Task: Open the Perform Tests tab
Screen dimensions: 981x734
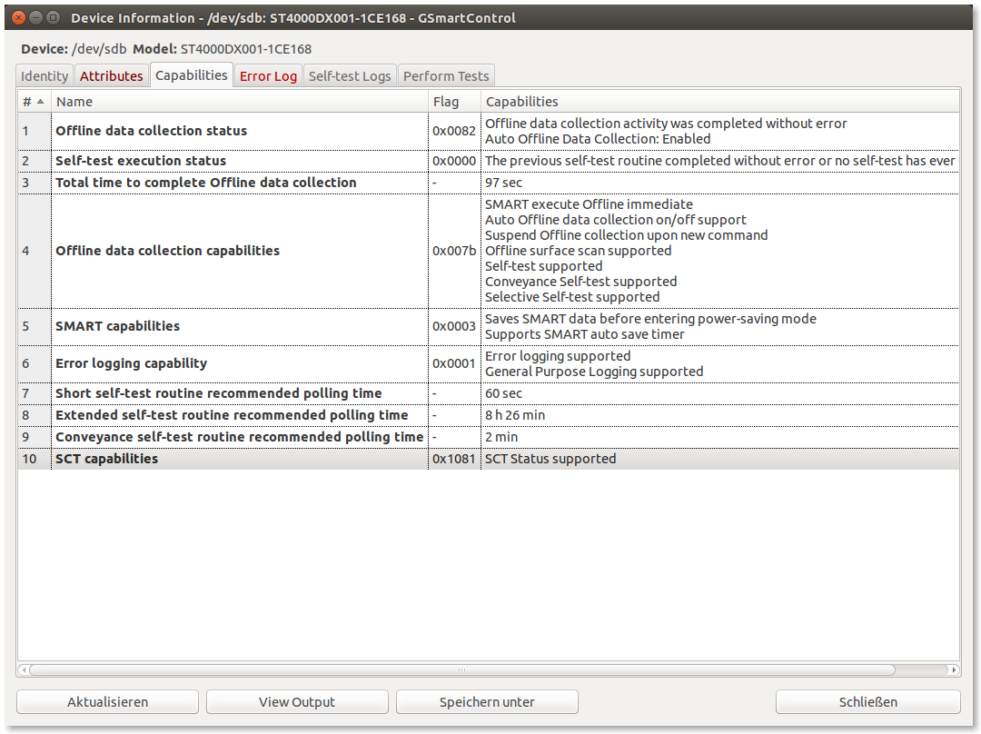Action: [x=446, y=75]
